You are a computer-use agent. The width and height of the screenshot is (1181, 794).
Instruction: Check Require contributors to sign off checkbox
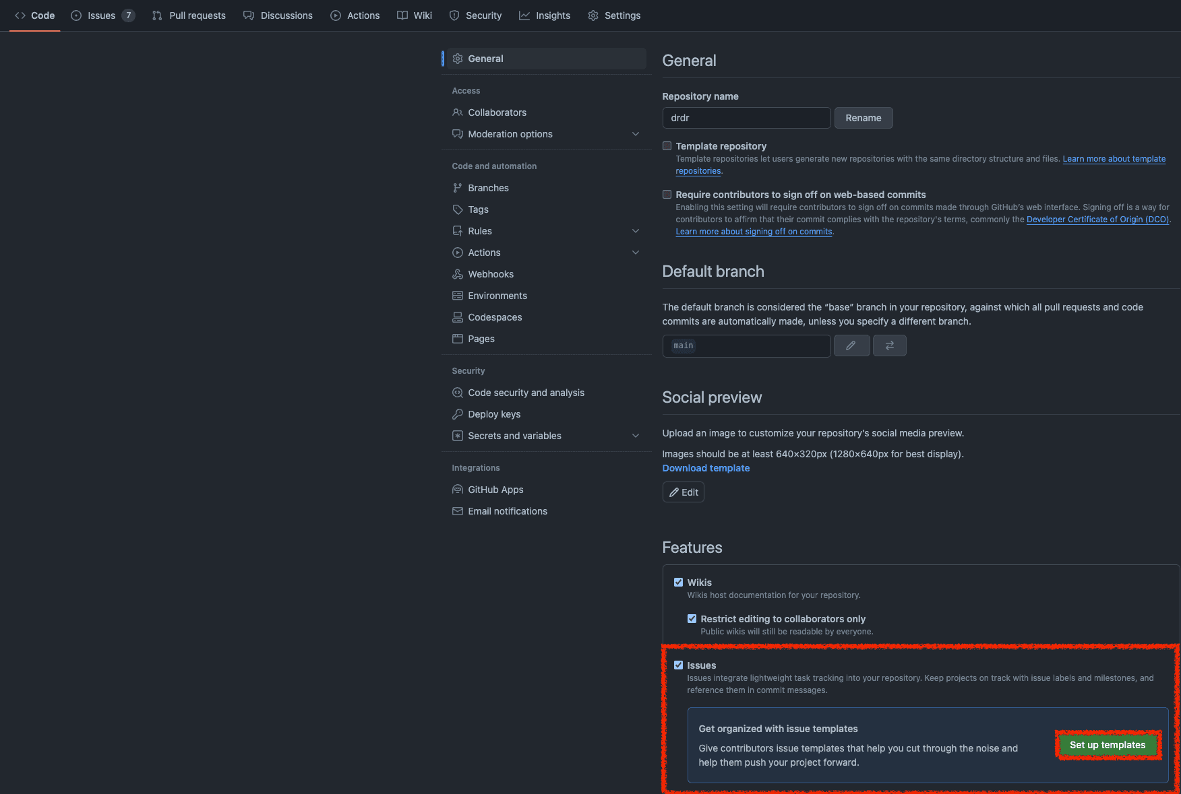click(x=667, y=195)
